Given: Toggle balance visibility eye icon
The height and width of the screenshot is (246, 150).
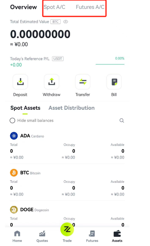Looking at the screenshot, I should tap(66, 22).
